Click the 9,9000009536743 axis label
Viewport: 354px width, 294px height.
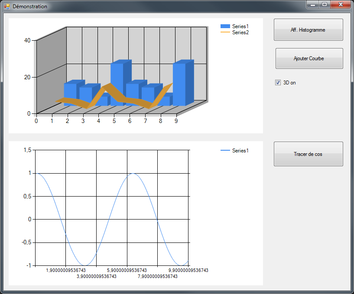pos(188,270)
